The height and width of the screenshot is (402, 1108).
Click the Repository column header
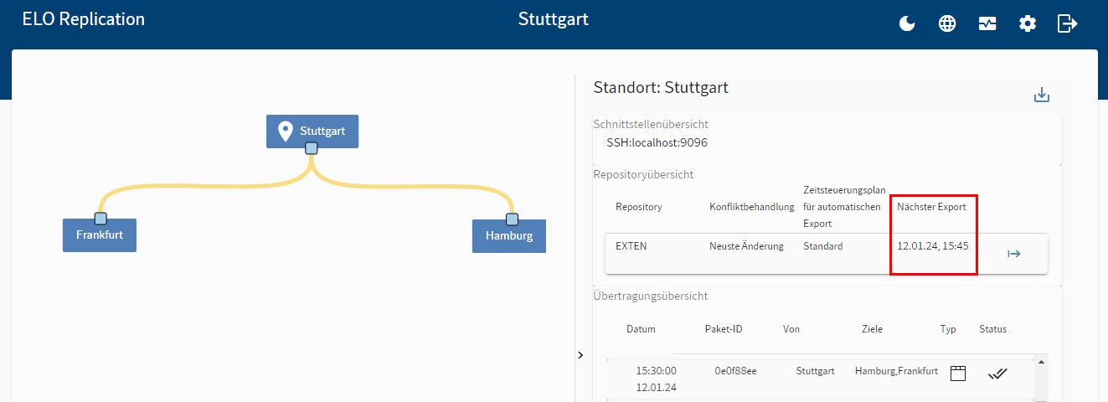(x=639, y=207)
